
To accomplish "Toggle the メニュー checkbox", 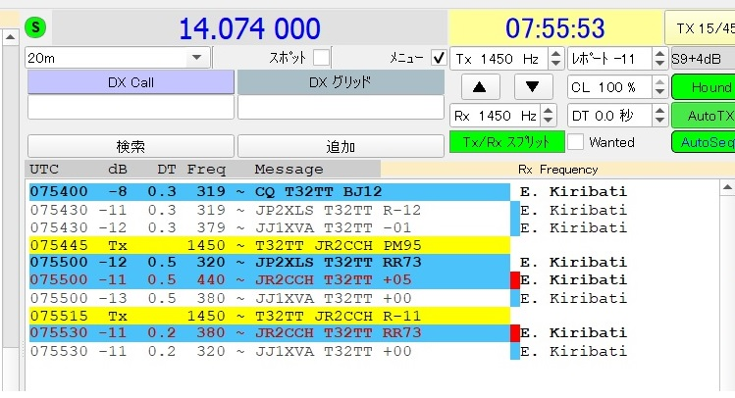I will click(x=439, y=58).
